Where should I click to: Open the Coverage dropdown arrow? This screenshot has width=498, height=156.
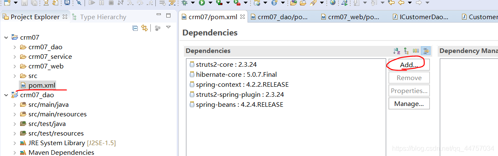227,3
